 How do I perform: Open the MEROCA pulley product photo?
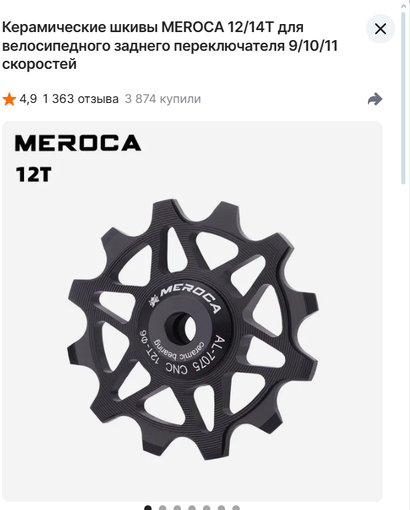click(192, 311)
